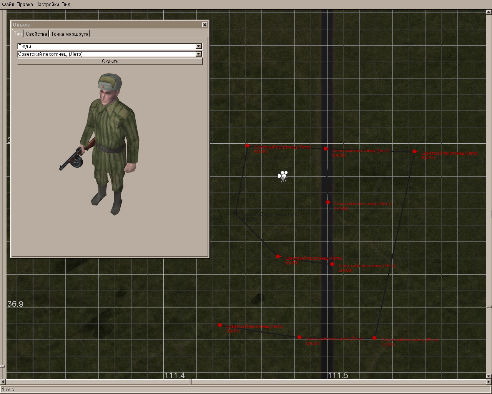Switch to the Свойства tab
This screenshot has height=394, width=492.
point(36,34)
